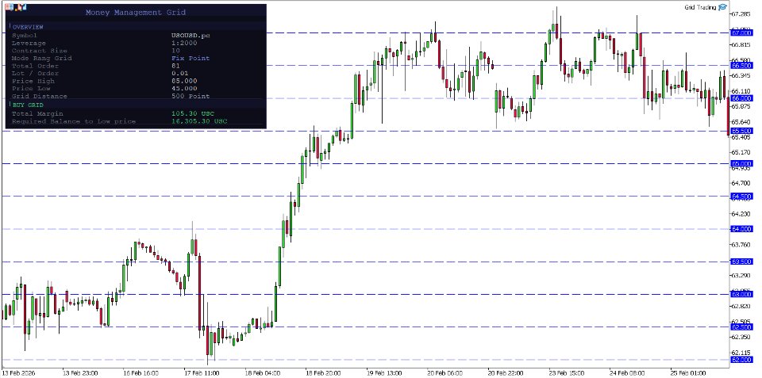Viewport: 762px width, 378px height.
Task: Click the 13 Feb 23:00 time label
Action: (81, 373)
